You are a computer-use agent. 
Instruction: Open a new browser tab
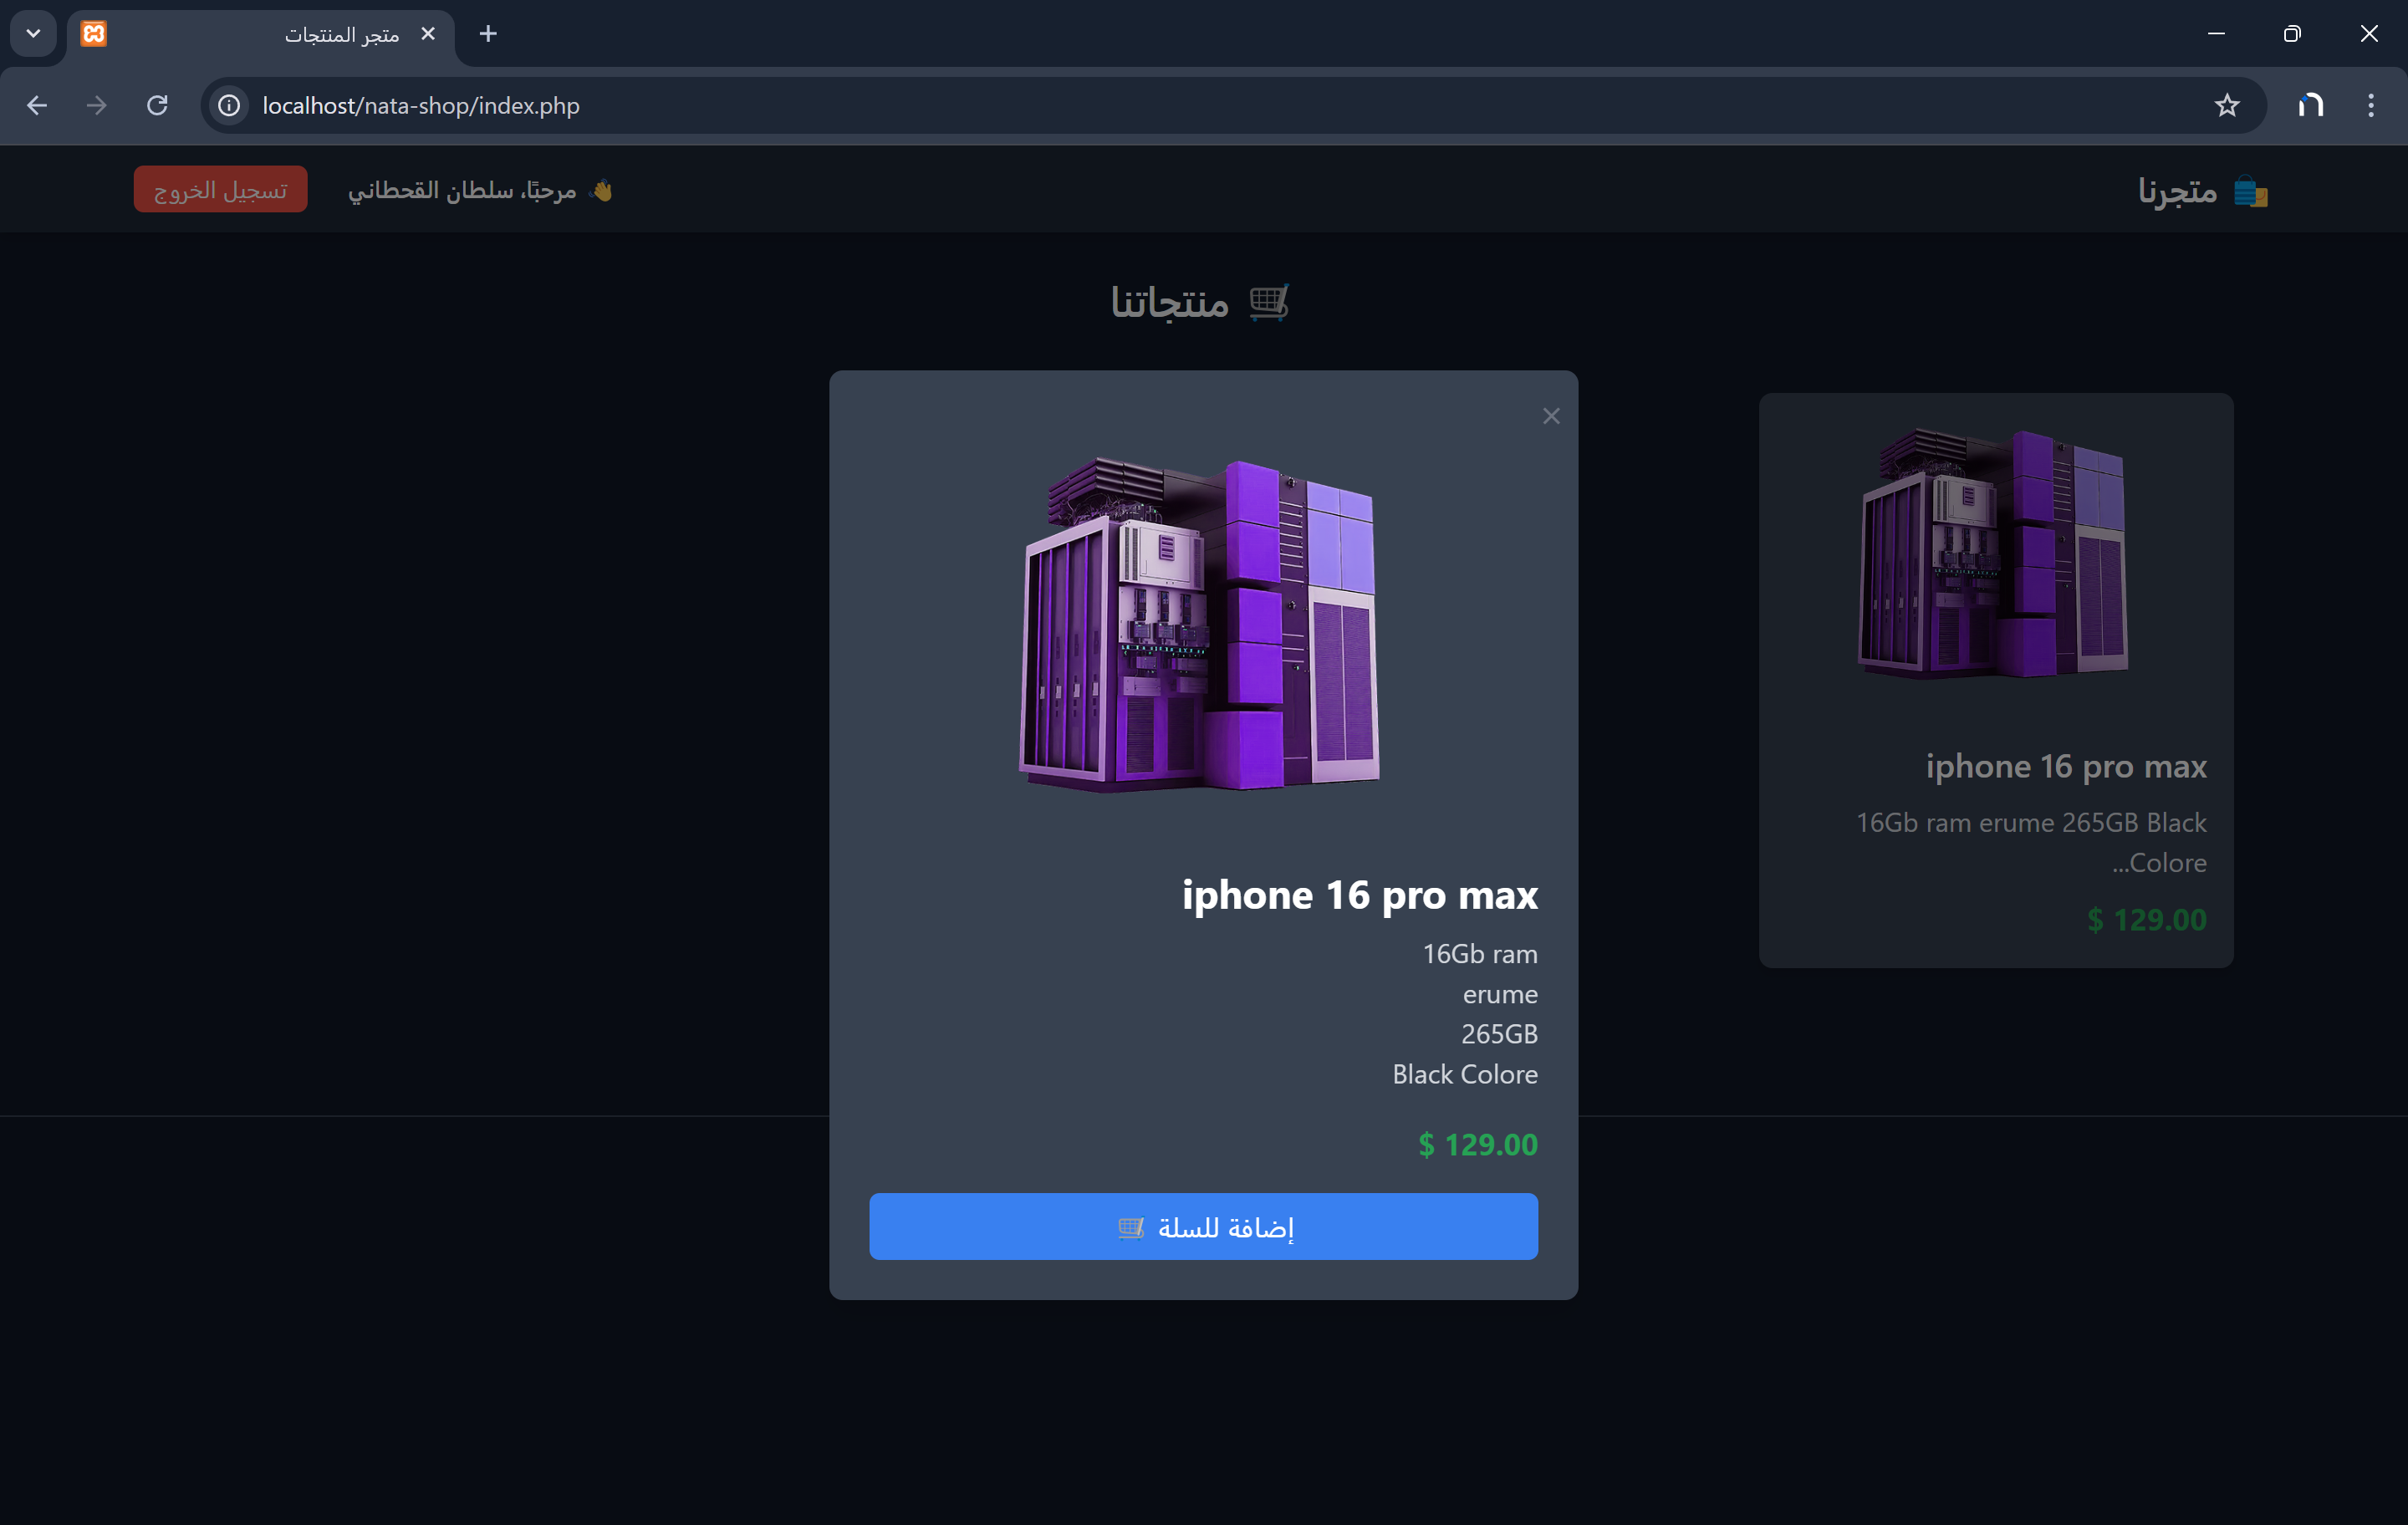click(x=488, y=33)
